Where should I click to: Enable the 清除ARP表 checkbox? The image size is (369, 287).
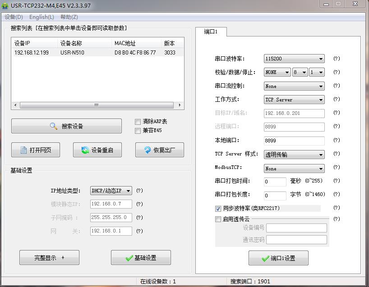[138, 122]
